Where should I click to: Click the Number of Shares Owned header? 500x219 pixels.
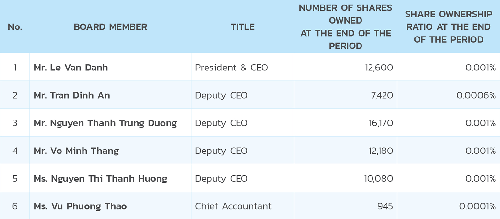point(346,27)
